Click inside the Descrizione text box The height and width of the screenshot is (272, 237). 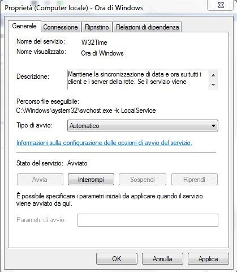coord(138,79)
